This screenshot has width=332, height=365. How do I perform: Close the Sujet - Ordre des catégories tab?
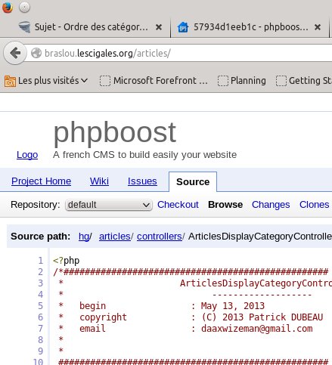pyautogui.click(x=159, y=27)
